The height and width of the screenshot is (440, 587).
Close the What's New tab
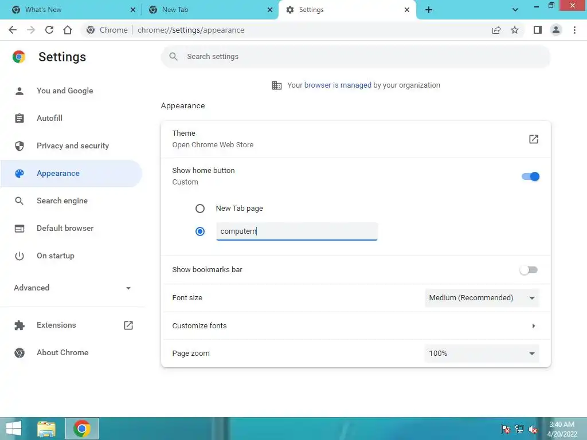pos(133,10)
